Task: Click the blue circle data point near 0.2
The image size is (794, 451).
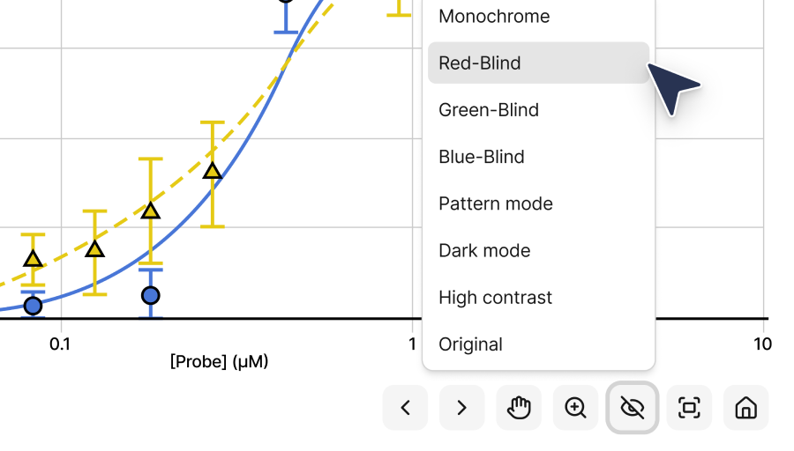Action: pos(151,295)
